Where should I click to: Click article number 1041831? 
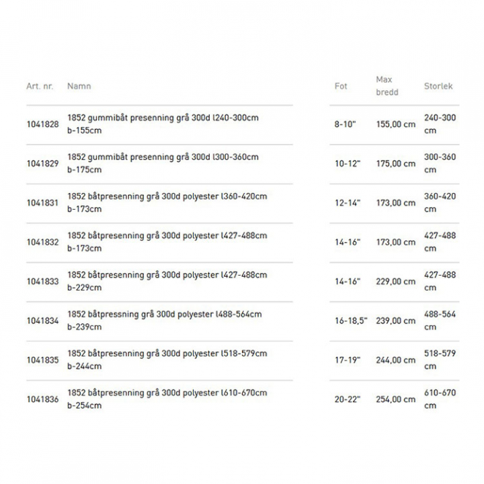(x=42, y=203)
